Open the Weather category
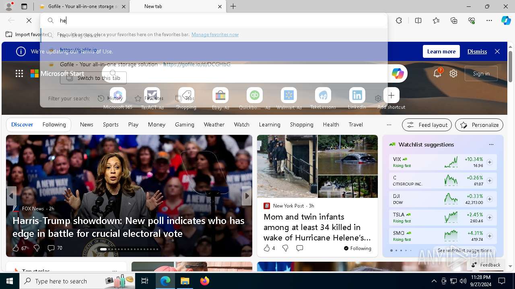The height and width of the screenshot is (289, 515). pyautogui.click(x=214, y=124)
